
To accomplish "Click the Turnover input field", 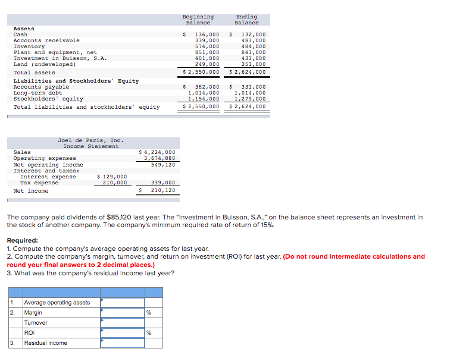I will (123, 323).
